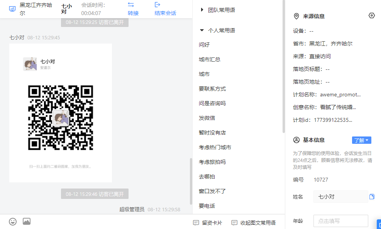
Task: Select the 发微信 quick phrase
Action: 207,118
